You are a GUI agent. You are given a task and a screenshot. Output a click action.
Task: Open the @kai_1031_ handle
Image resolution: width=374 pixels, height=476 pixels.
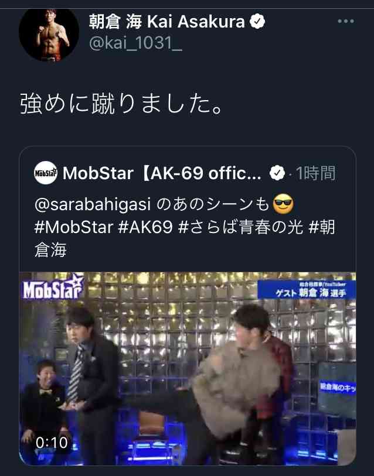point(135,43)
